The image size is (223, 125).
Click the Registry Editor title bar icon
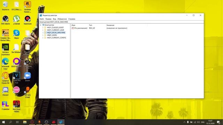click(x=41, y=15)
